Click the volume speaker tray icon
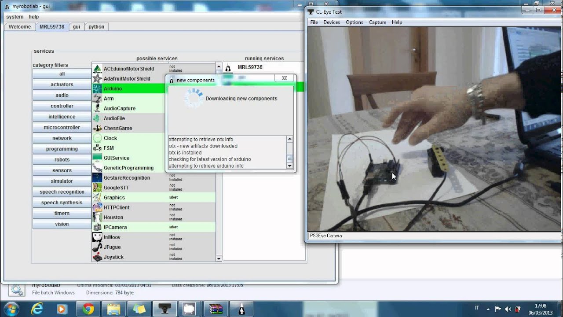Image resolution: width=563 pixels, height=317 pixels. (508, 309)
